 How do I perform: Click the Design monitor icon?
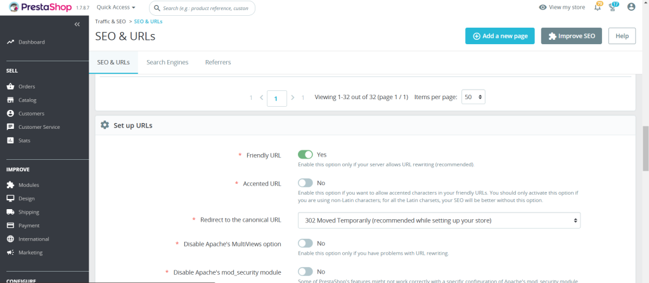coord(10,198)
